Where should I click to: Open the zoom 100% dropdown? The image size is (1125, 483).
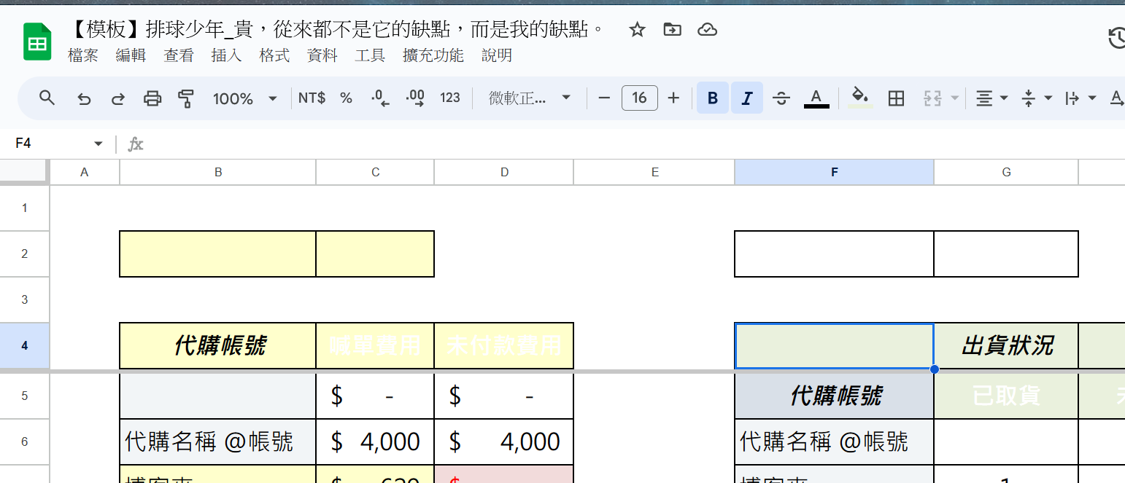(245, 98)
